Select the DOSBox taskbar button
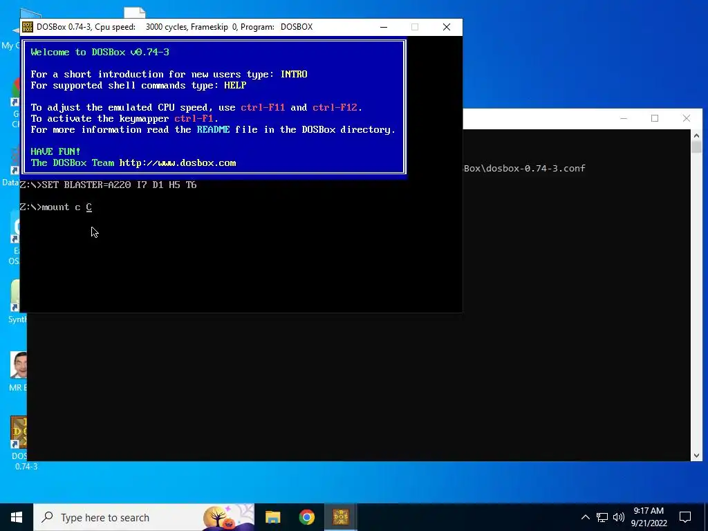This screenshot has height=531, width=708. tap(340, 517)
